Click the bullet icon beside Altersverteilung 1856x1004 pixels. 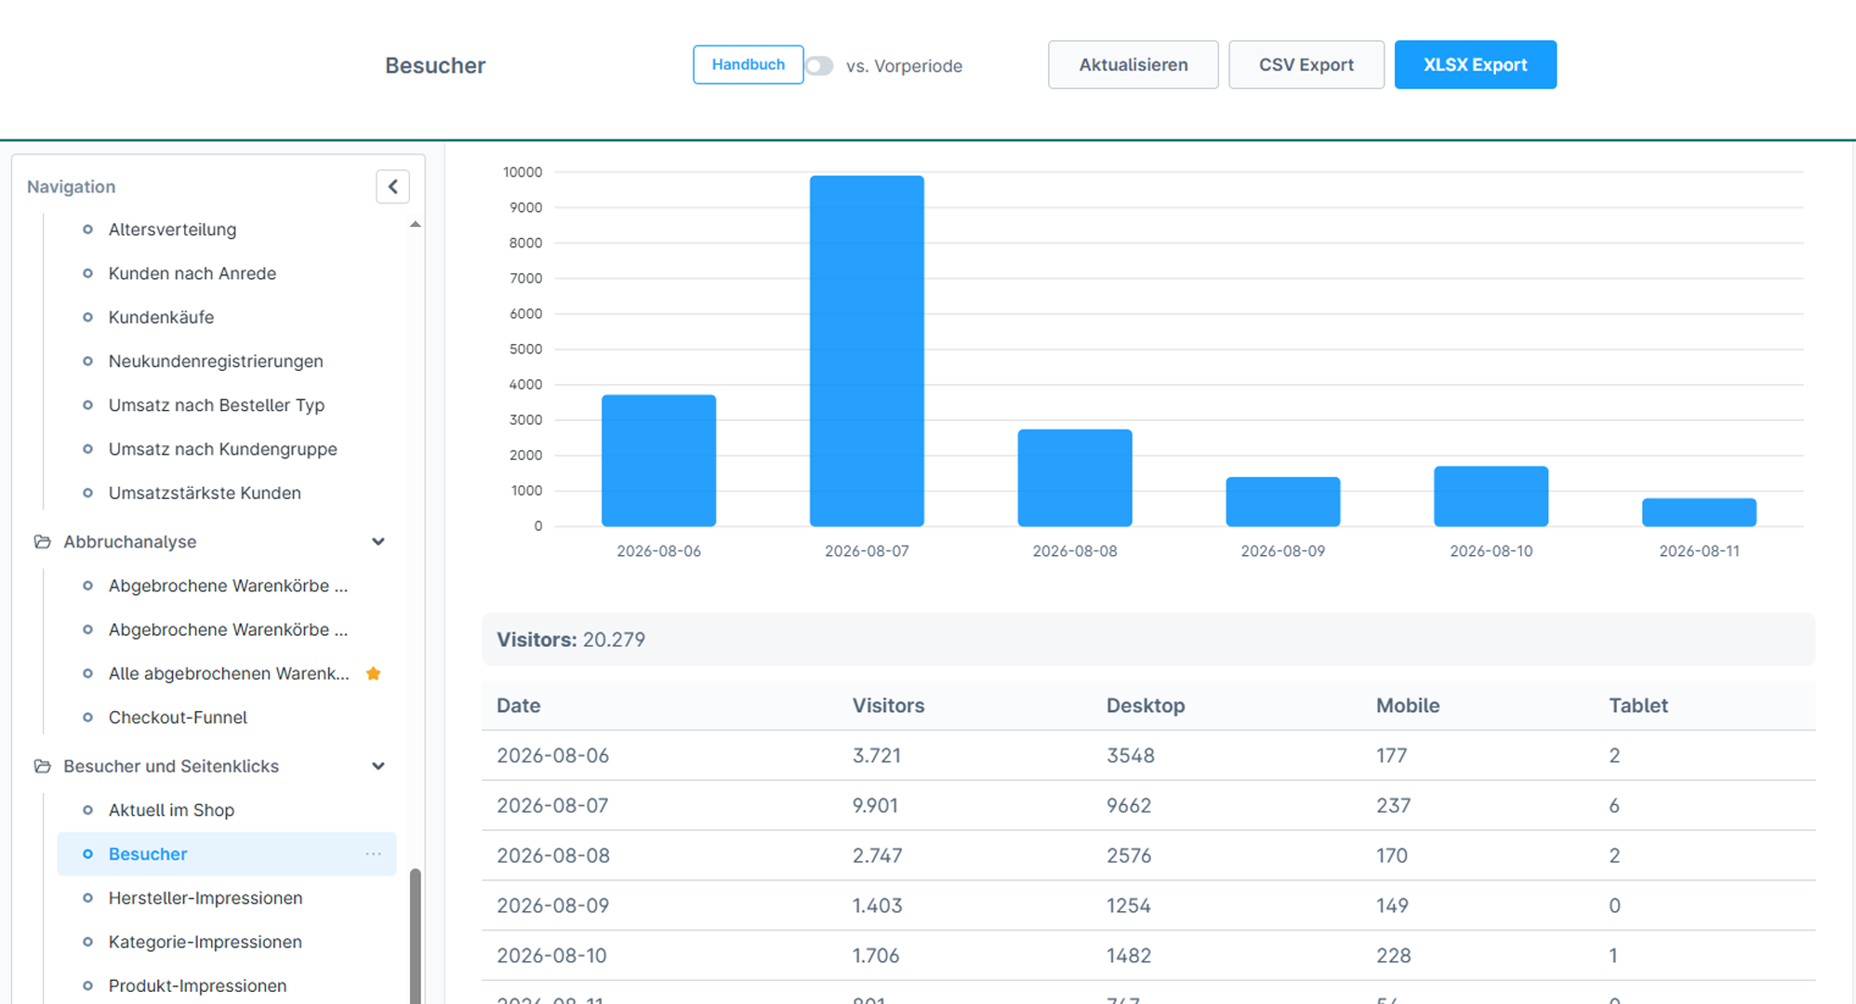(87, 229)
